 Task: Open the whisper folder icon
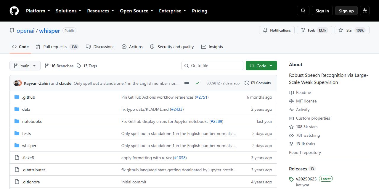[x=17, y=146]
